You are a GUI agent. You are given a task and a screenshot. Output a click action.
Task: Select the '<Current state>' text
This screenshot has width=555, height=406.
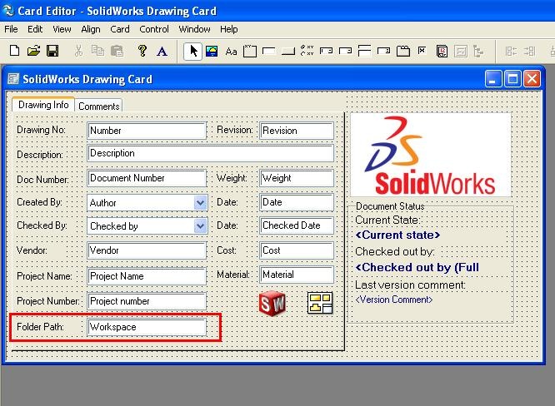click(x=397, y=235)
